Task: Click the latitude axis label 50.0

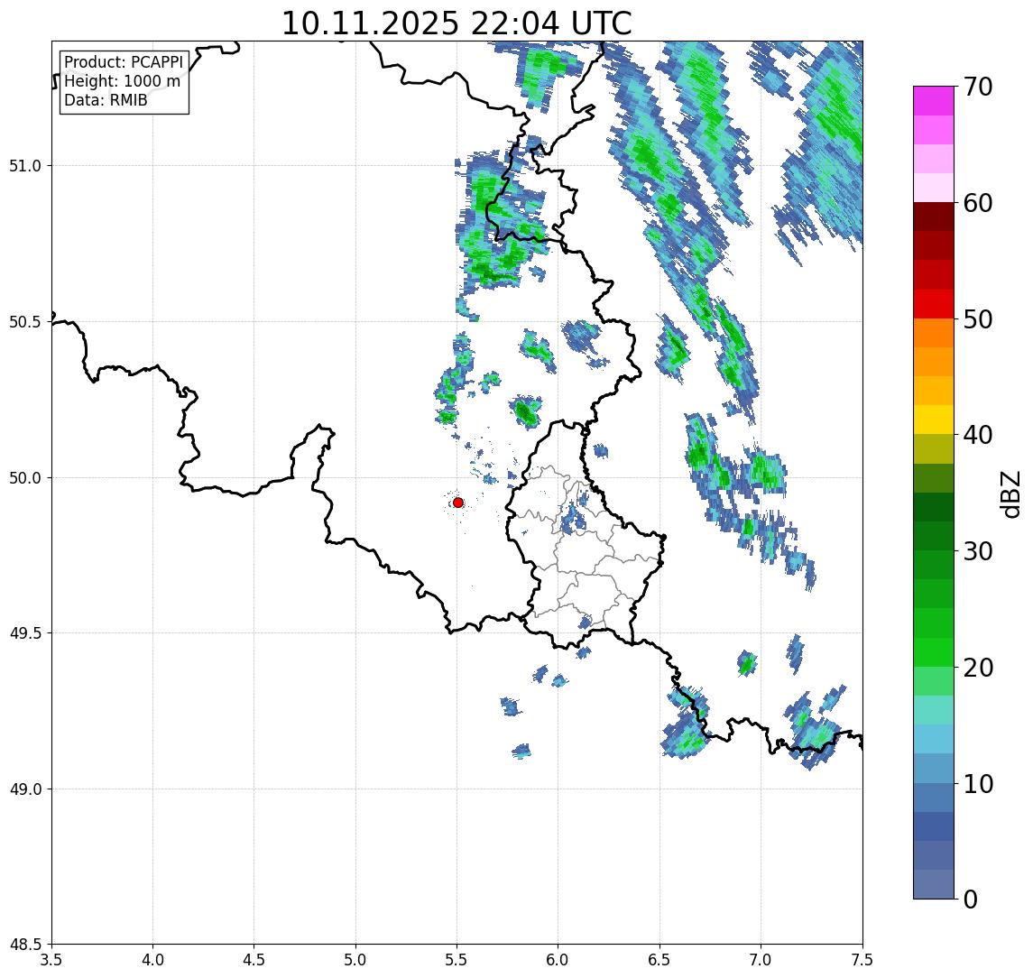Action: click(x=25, y=478)
